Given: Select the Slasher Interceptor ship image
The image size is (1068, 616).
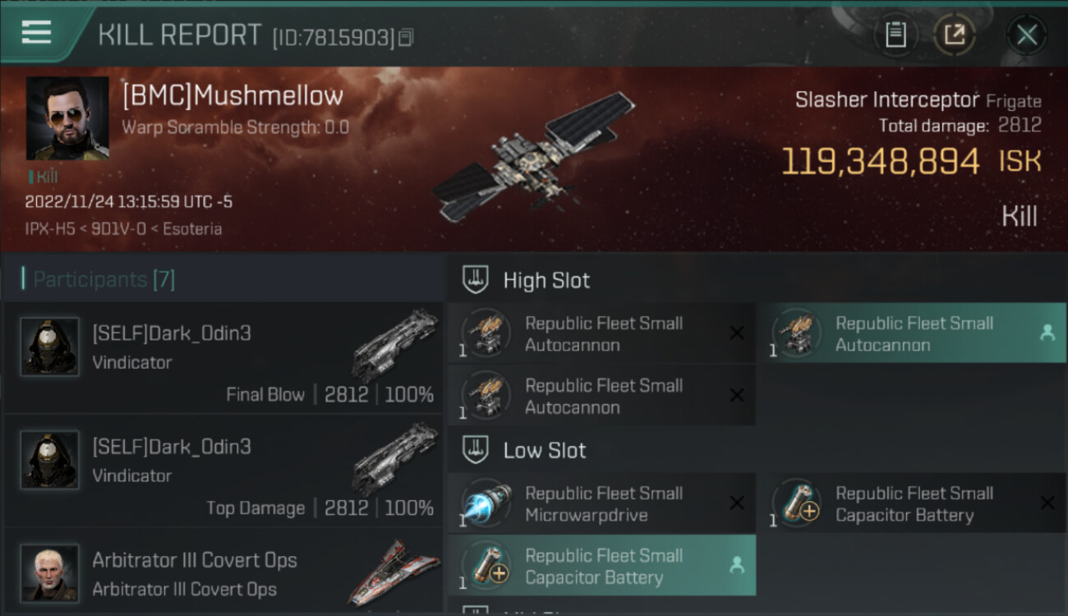Looking at the screenshot, I should pyautogui.click(x=534, y=156).
